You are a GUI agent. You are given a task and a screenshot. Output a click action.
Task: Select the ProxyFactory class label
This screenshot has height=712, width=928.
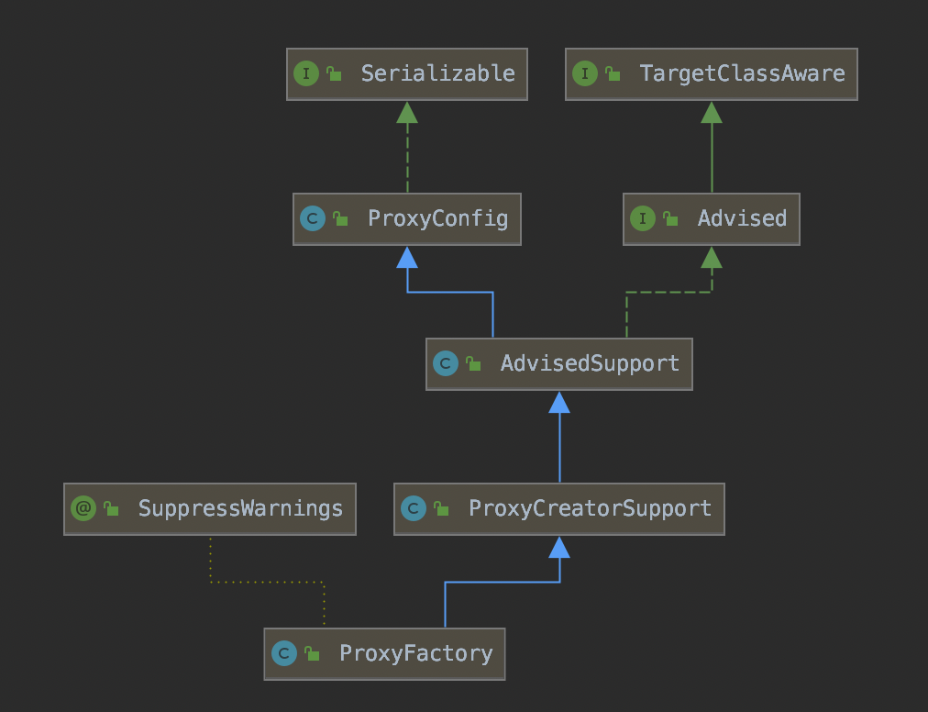[415, 654]
